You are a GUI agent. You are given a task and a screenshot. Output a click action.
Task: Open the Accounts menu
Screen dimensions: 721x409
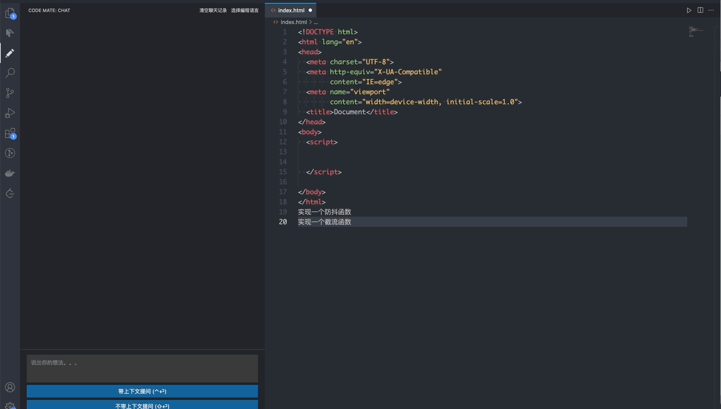click(10, 387)
